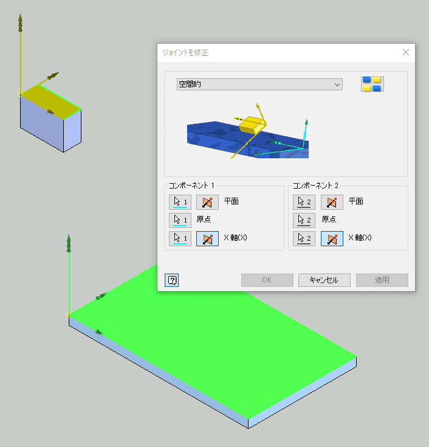Select Component 2 plane picker button

pos(304,202)
